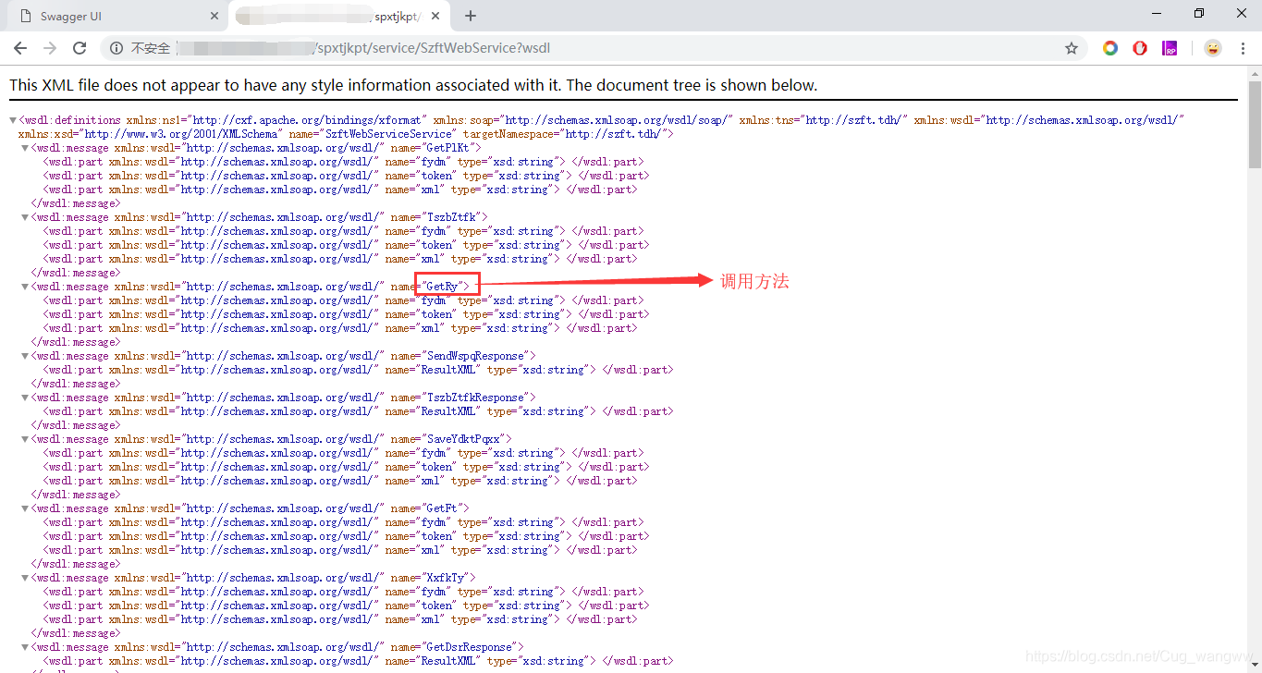The width and height of the screenshot is (1262, 673).
Task: Open the Chrome three-dot menu
Action: [x=1243, y=48]
